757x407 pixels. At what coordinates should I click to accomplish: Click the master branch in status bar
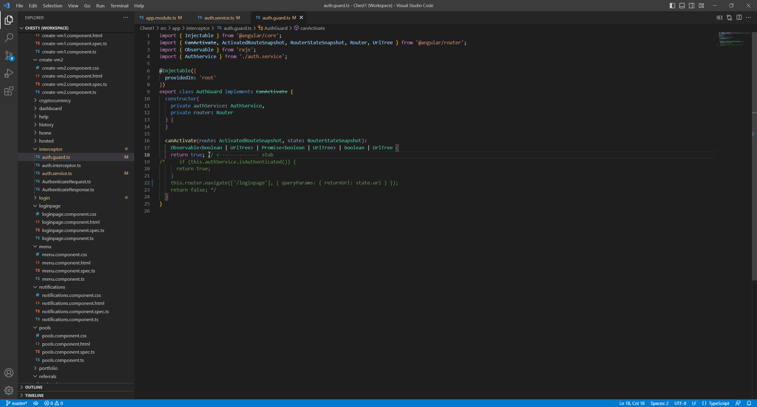[x=17, y=403]
